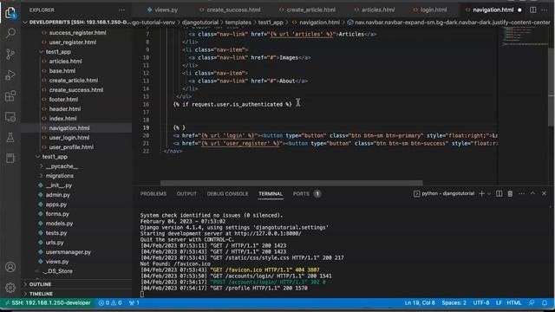Image resolution: width=555 pixels, height=312 pixels.
Task: Click errors and warnings status indicator
Action: 110,302
